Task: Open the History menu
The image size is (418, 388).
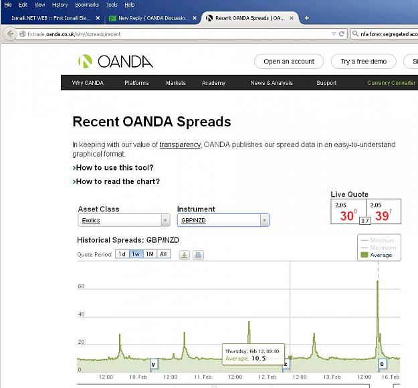Action: click(x=60, y=5)
